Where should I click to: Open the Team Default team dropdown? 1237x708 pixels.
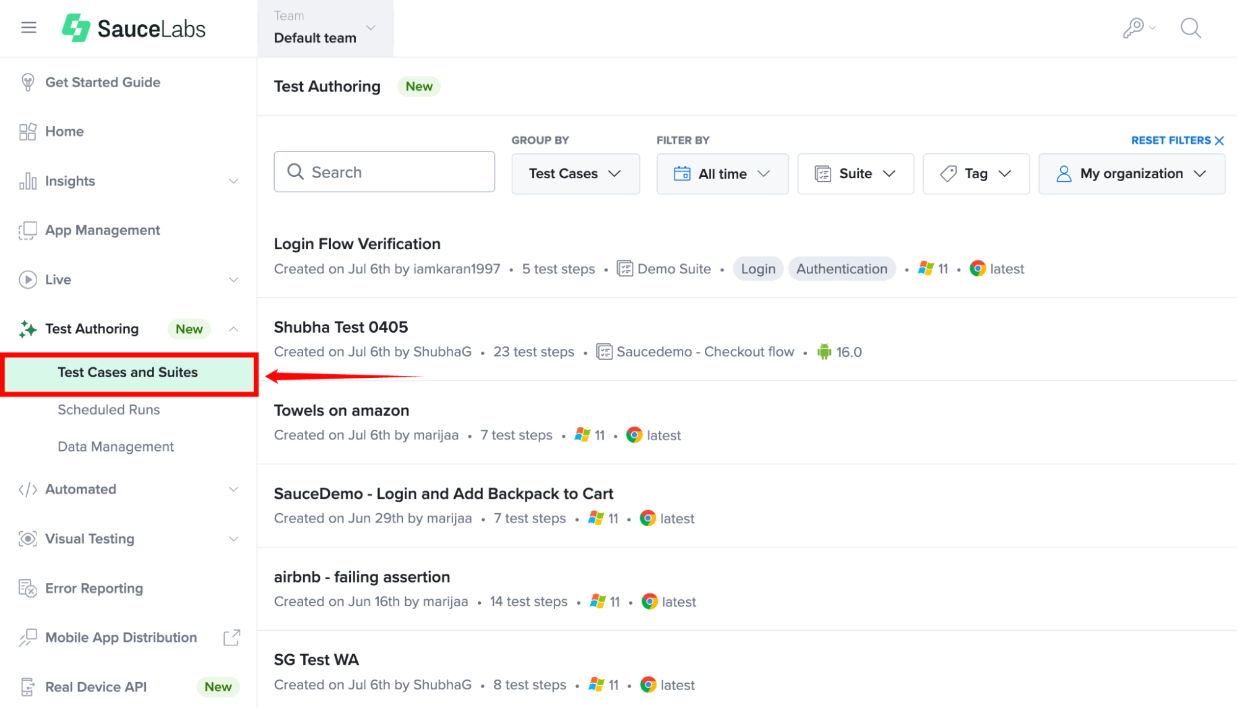click(325, 28)
